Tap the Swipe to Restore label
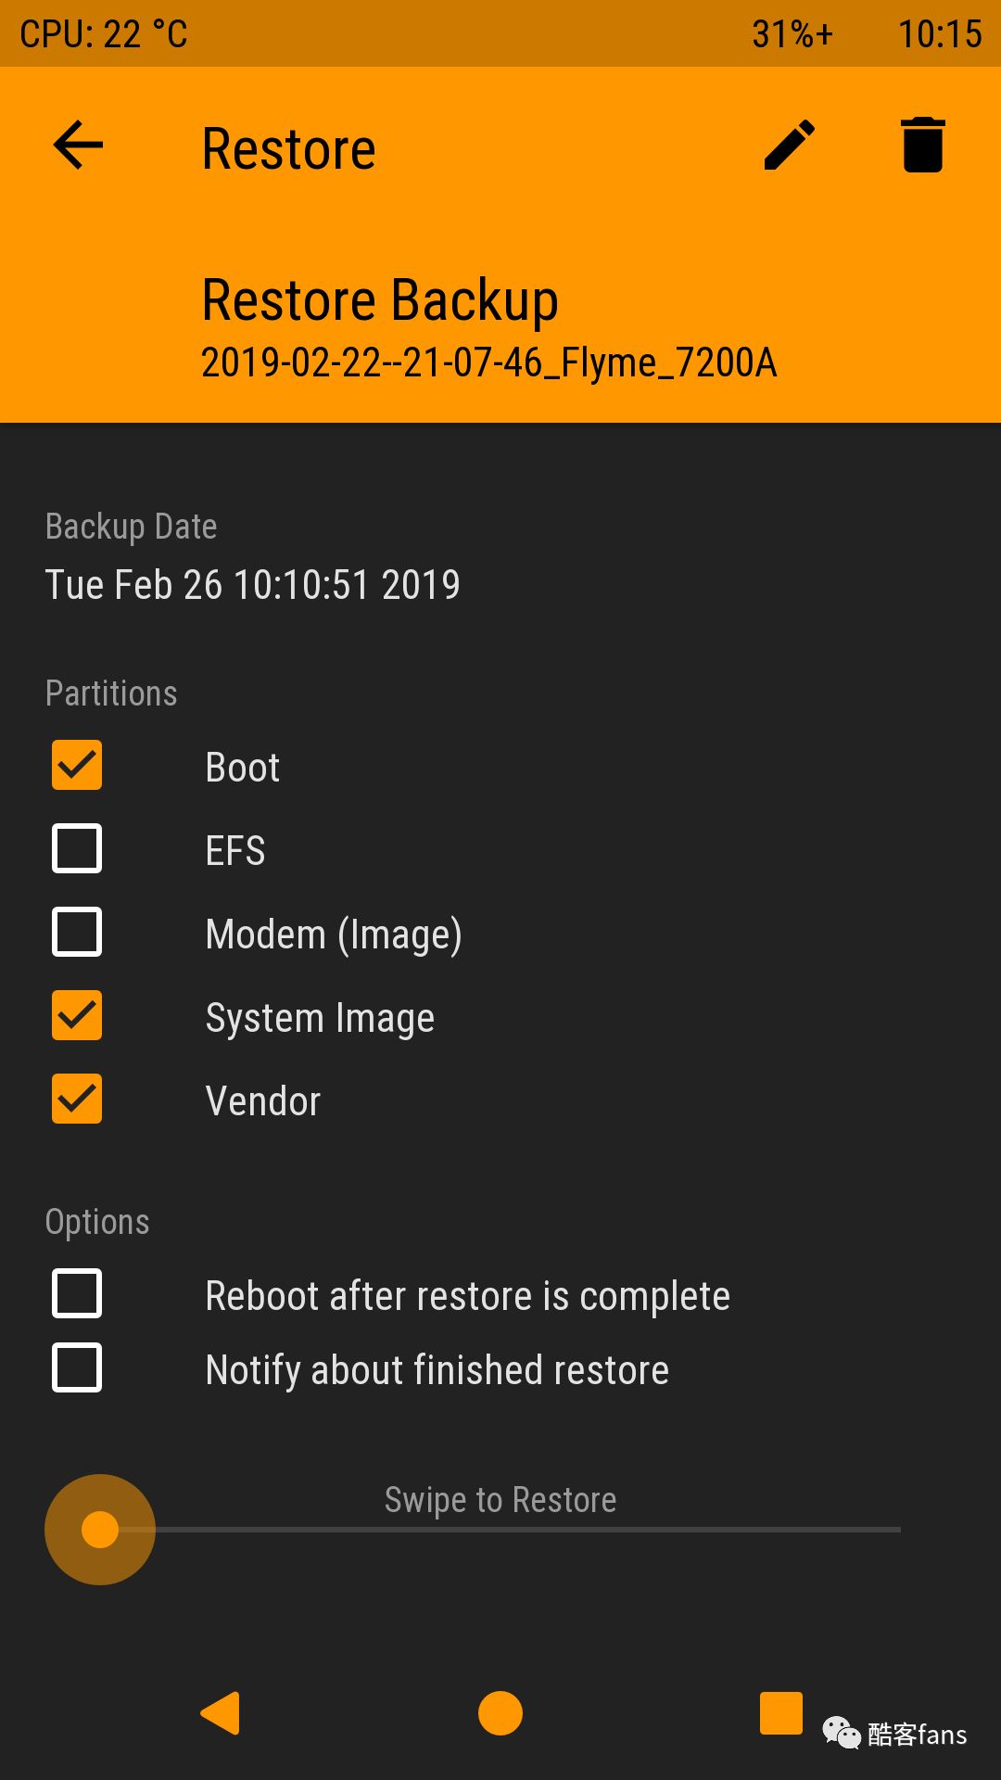 tap(500, 1500)
